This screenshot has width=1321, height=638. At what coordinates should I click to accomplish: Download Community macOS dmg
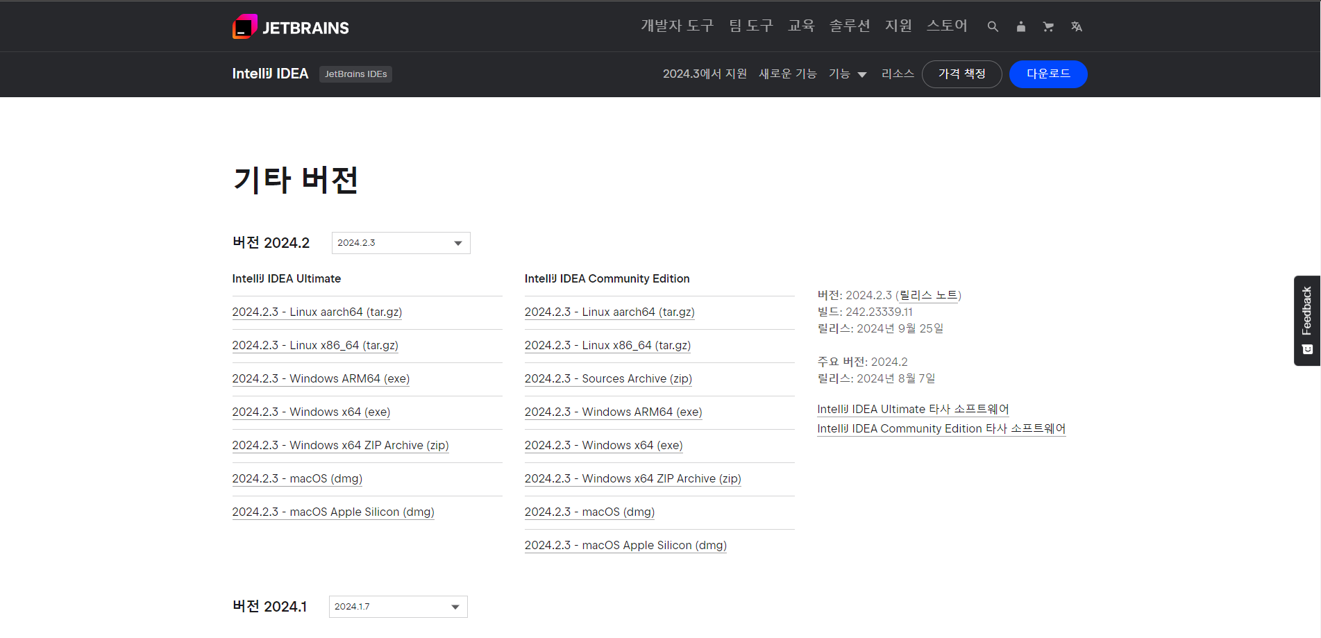589,512
